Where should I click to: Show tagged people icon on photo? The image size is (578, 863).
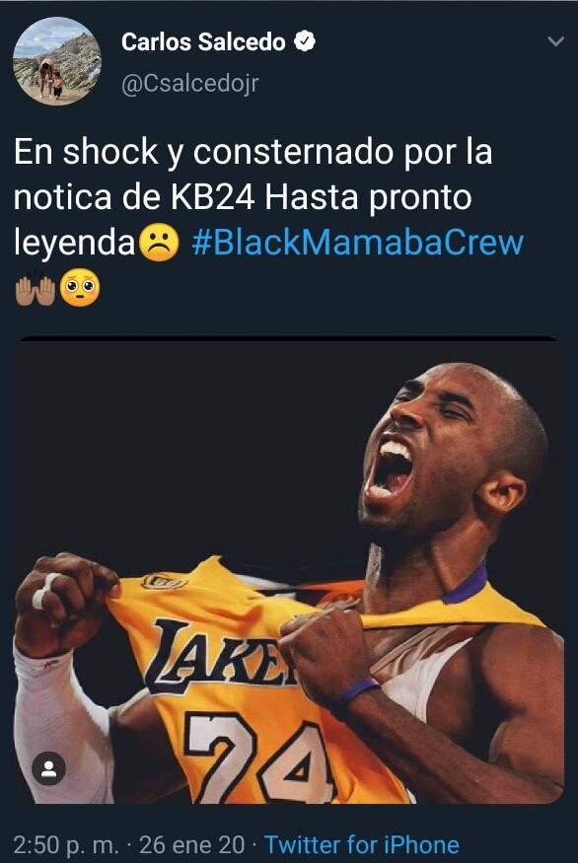tap(48, 768)
